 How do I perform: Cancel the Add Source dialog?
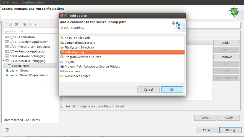[148, 89]
